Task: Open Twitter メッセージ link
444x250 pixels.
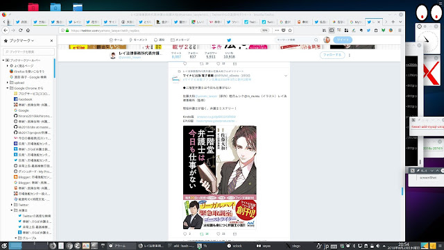Action: pyautogui.click(x=180, y=40)
